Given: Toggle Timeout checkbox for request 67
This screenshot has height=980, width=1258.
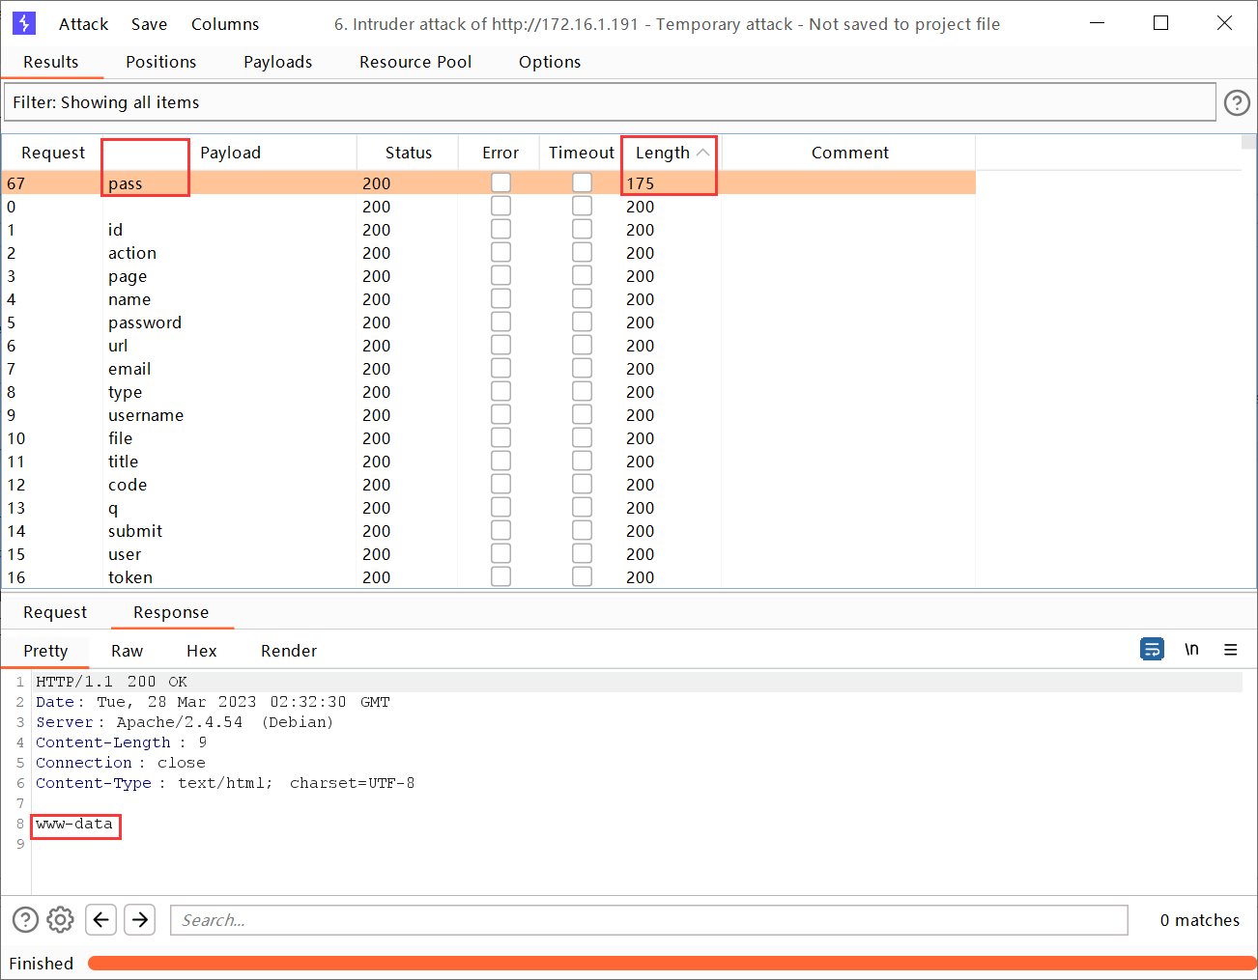Looking at the screenshot, I should [x=582, y=182].
